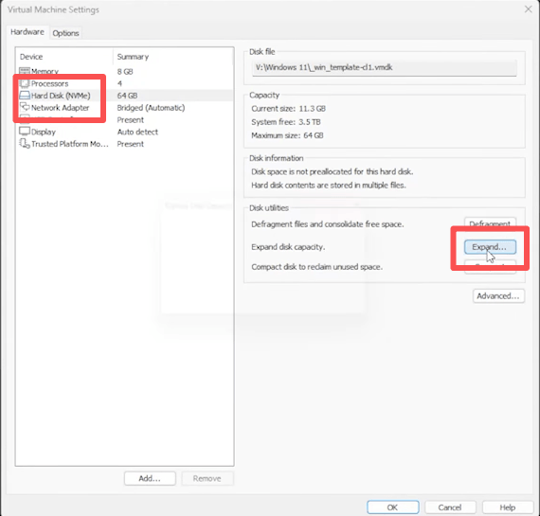Close the Virtual Machine Settings window
The width and height of the screenshot is (540, 516).
[x=529, y=9]
